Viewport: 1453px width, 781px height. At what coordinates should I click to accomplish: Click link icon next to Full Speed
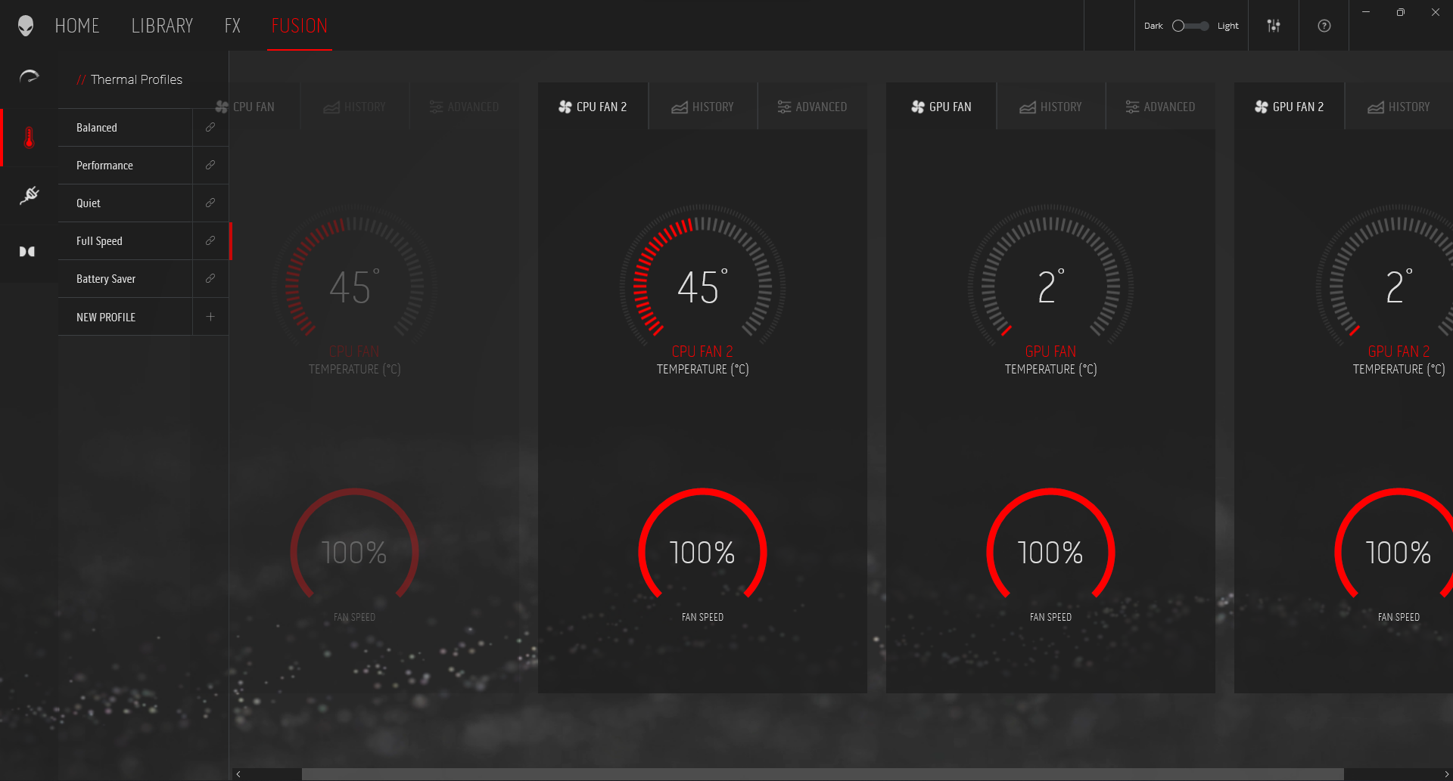tap(210, 240)
